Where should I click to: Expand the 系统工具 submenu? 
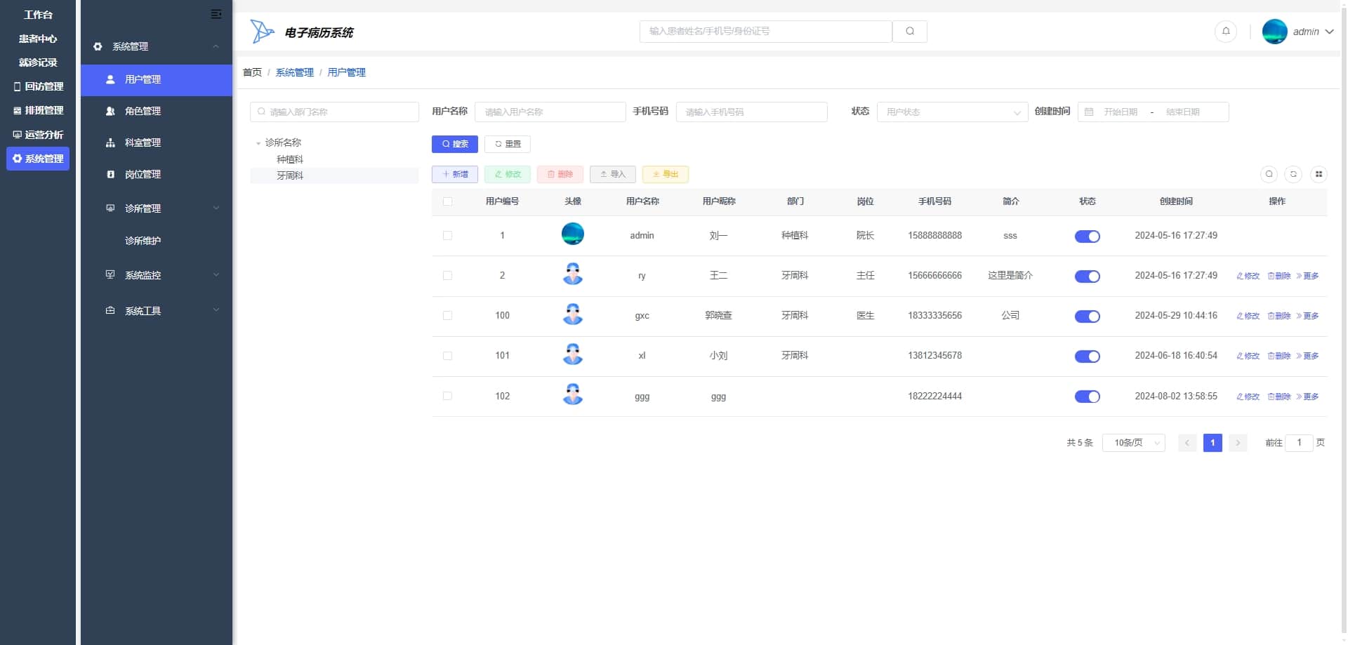click(x=157, y=311)
